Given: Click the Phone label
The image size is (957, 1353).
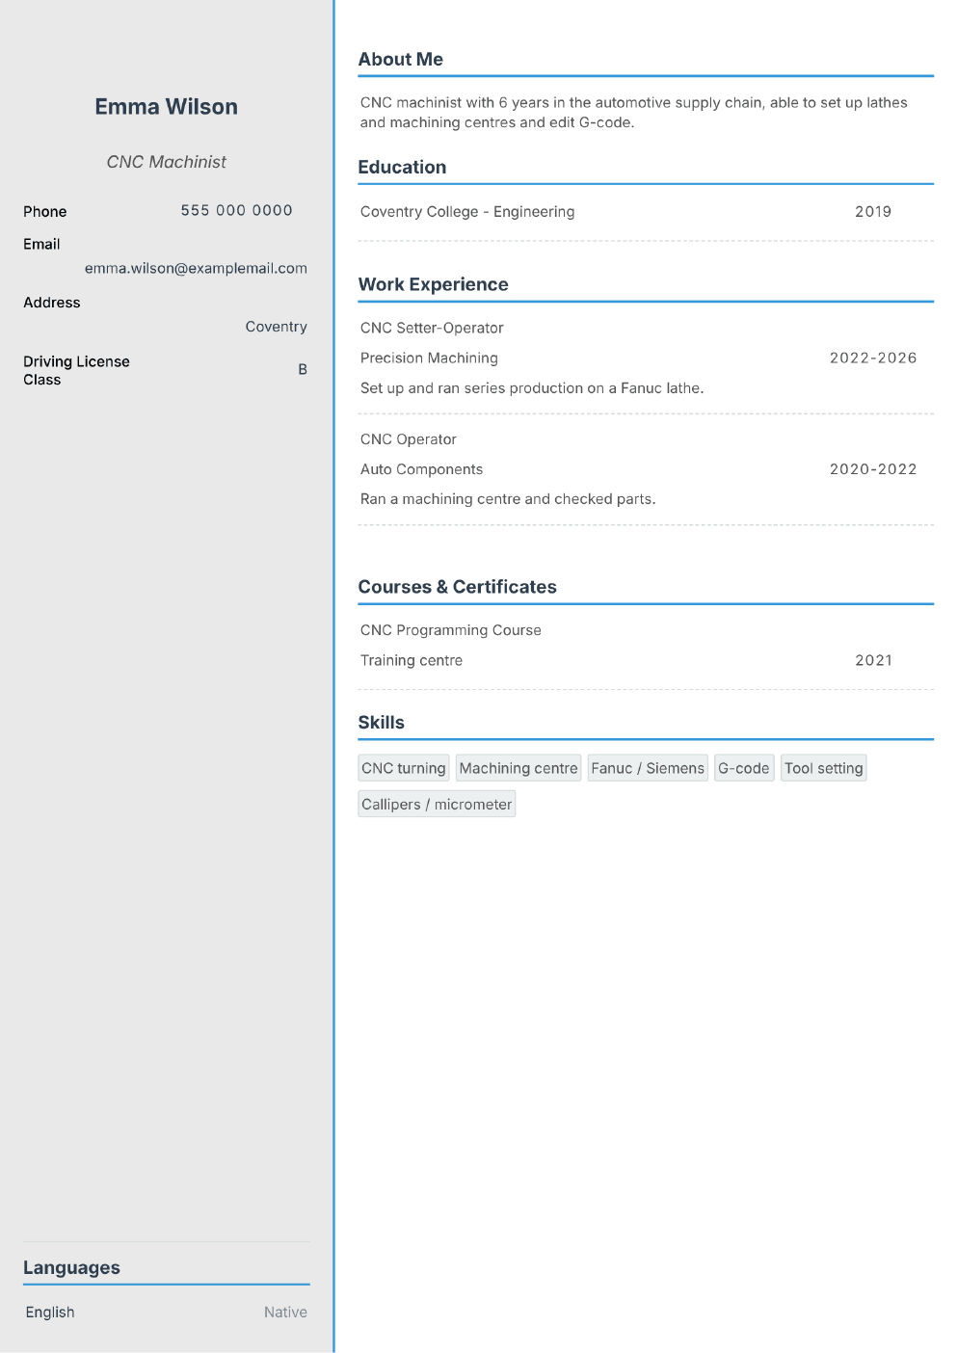Looking at the screenshot, I should click(x=45, y=211).
